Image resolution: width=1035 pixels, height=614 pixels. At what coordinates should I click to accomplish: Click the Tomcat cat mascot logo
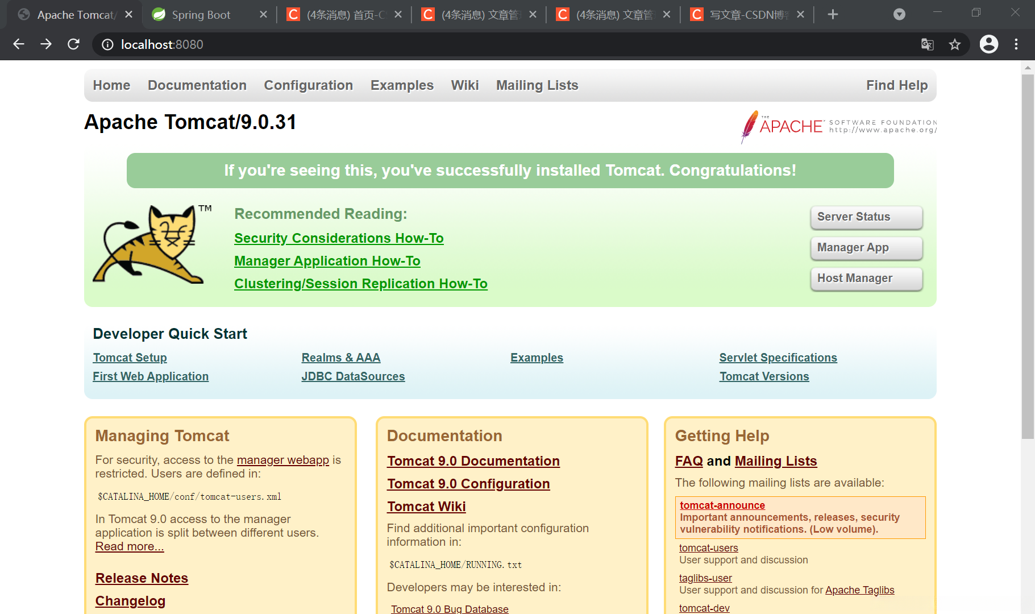coord(151,243)
